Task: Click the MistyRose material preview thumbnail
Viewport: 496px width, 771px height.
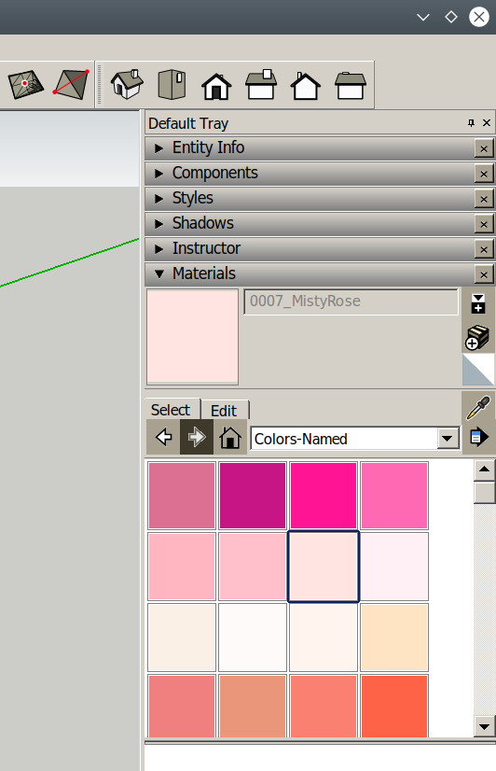Action: pos(192,336)
